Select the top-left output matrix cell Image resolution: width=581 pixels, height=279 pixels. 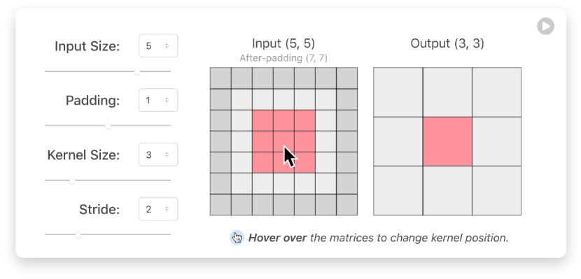click(x=398, y=92)
